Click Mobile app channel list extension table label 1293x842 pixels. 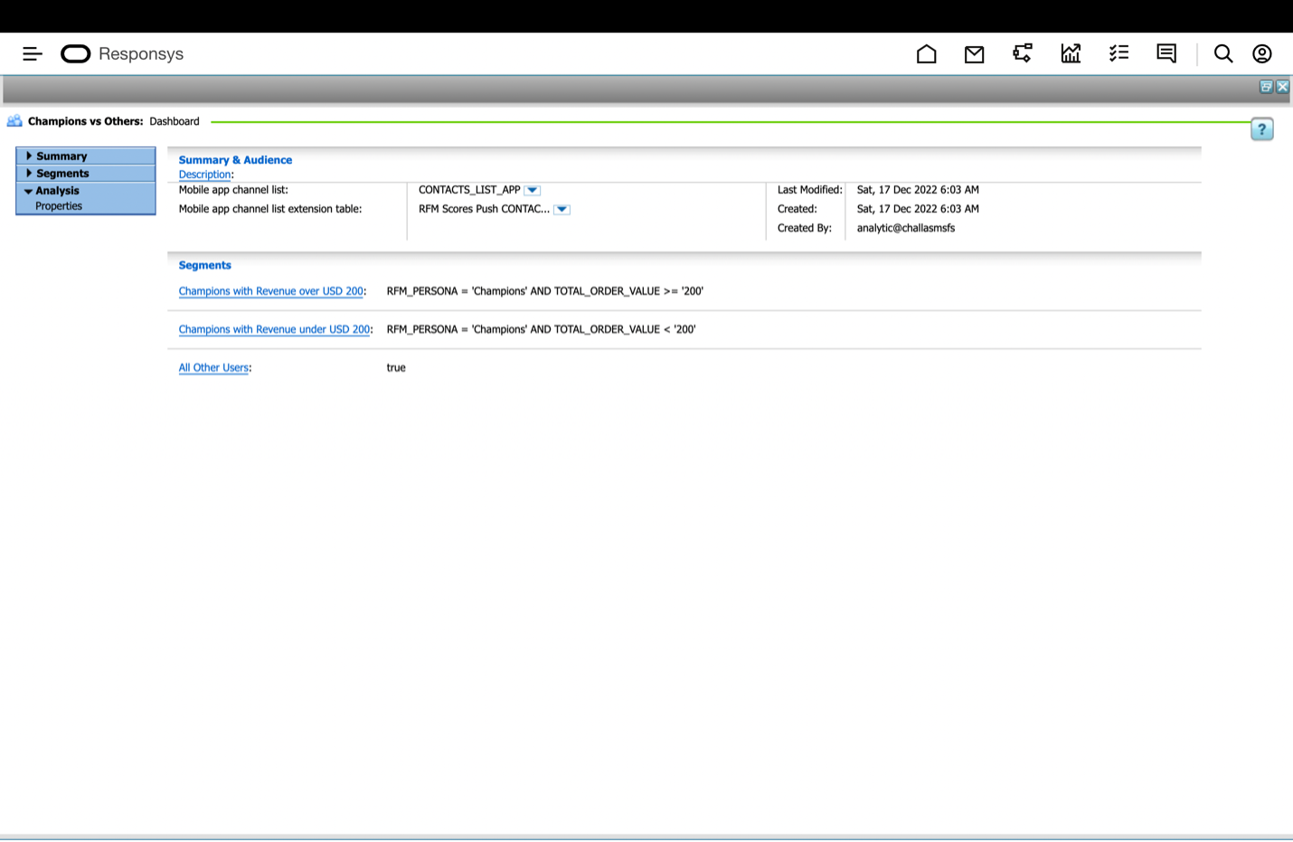tap(270, 209)
